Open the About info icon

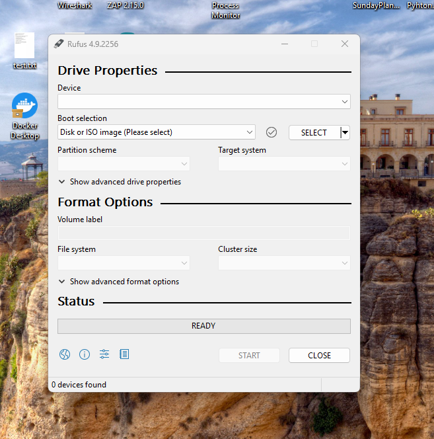tap(85, 354)
